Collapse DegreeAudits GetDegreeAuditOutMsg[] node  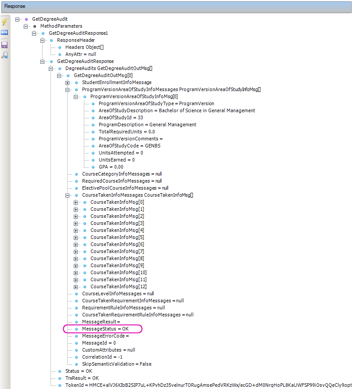[51, 69]
